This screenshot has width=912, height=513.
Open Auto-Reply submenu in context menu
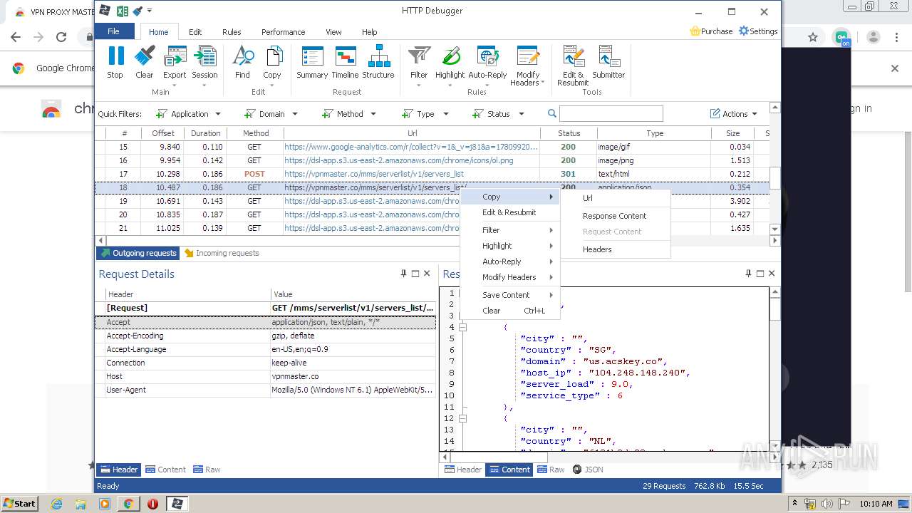point(510,261)
